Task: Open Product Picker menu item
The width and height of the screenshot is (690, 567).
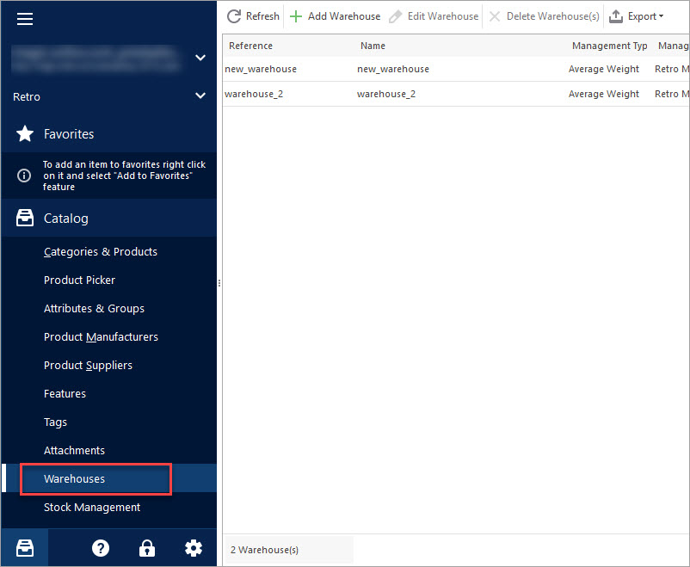Action: point(79,280)
